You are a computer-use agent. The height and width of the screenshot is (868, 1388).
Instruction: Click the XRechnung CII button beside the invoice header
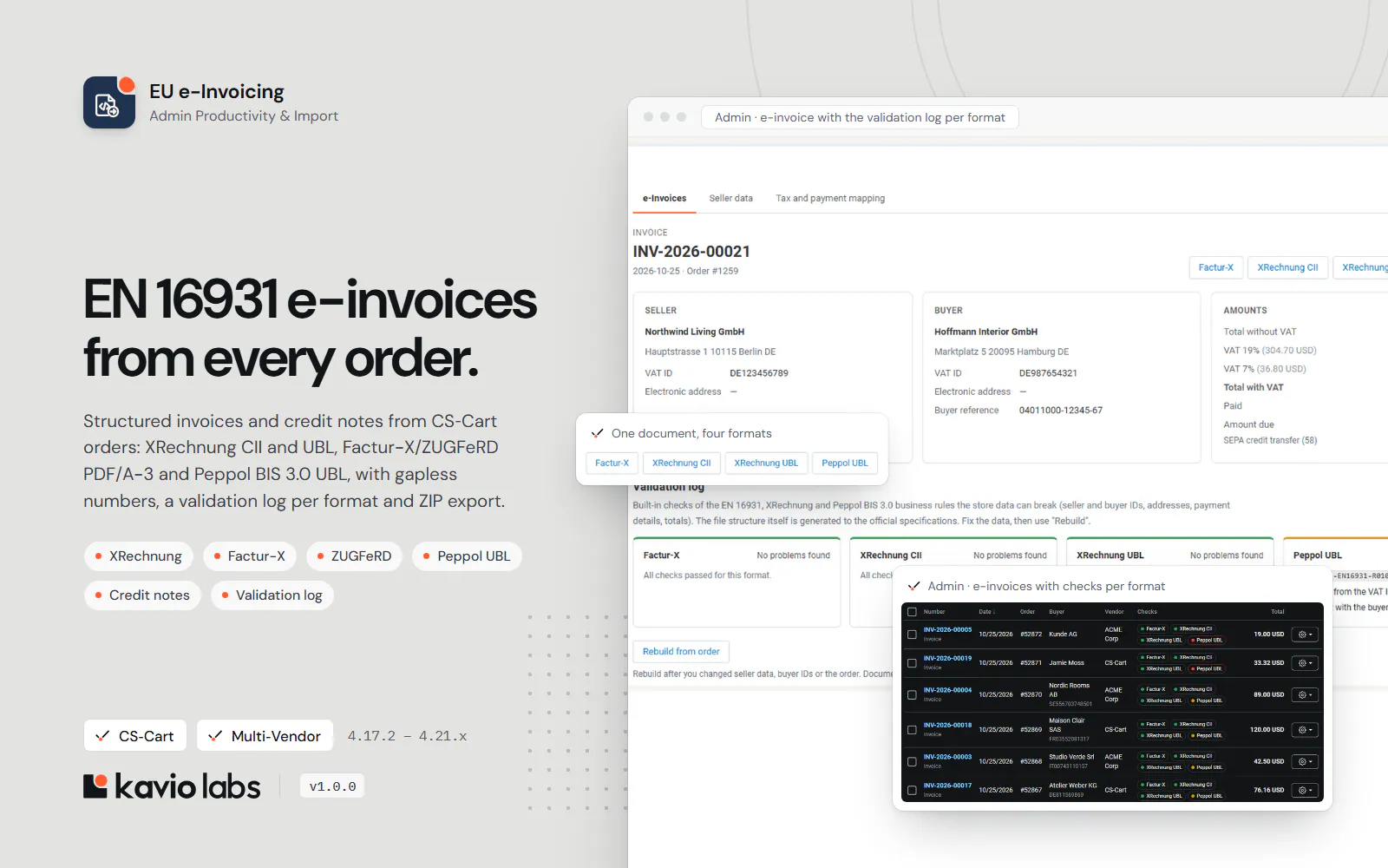coord(1287,267)
